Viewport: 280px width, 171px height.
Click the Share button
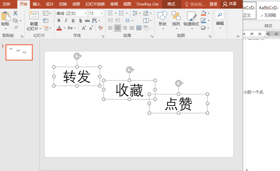(x=230, y=4)
